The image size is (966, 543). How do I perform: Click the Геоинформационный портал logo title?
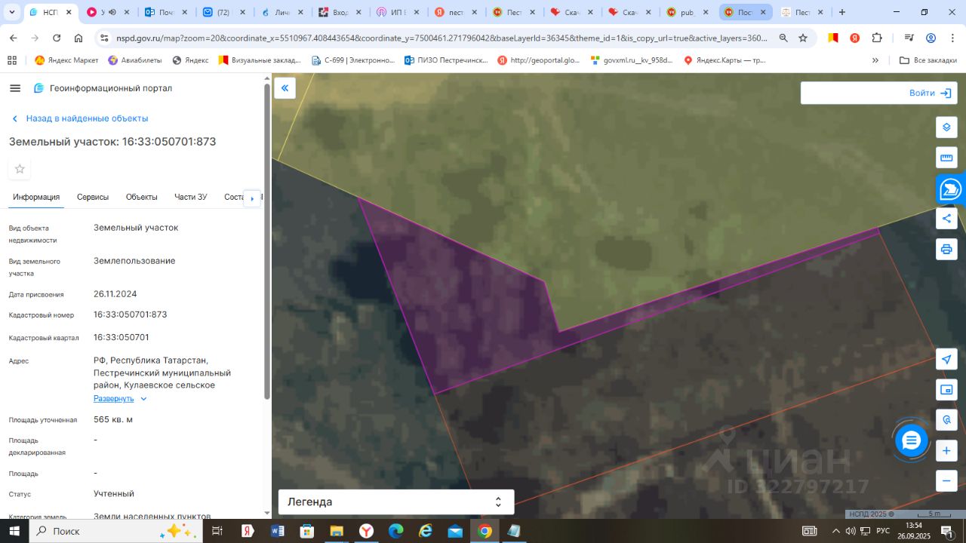(x=103, y=88)
